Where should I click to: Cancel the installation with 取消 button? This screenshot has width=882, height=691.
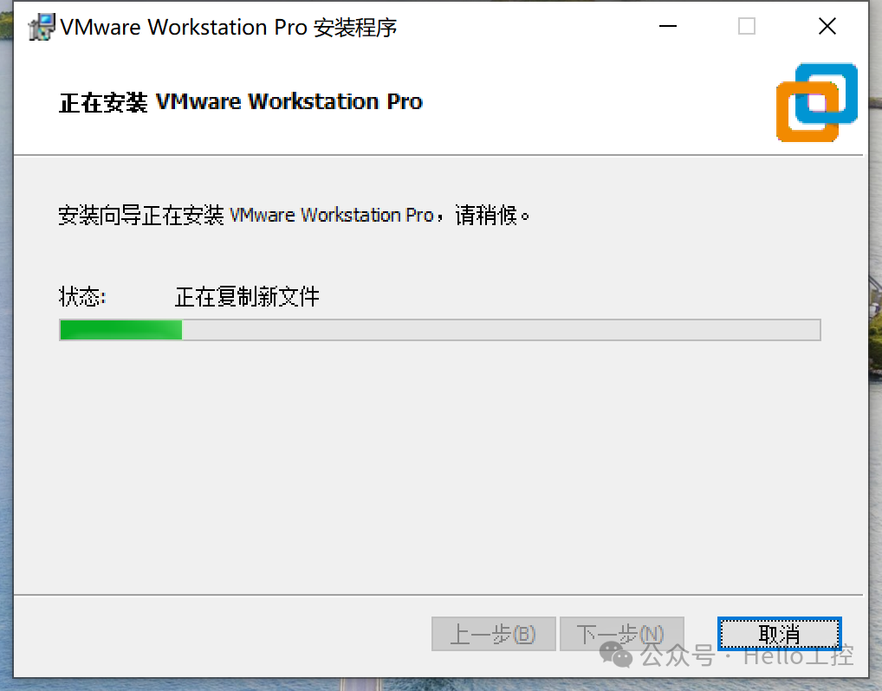(780, 634)
